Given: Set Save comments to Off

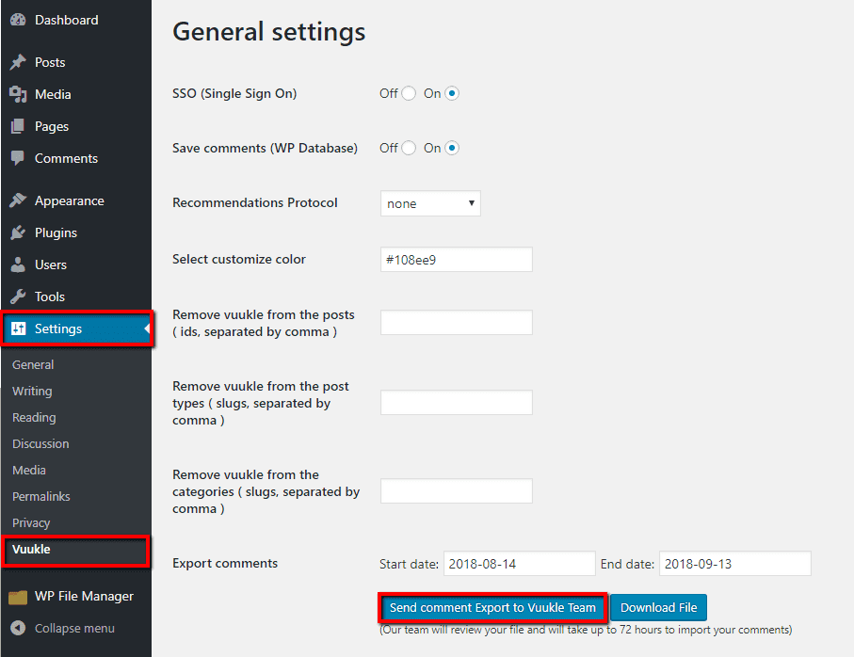Looking at the screenshot, I should pyautogui.click(x=409, y=148).
